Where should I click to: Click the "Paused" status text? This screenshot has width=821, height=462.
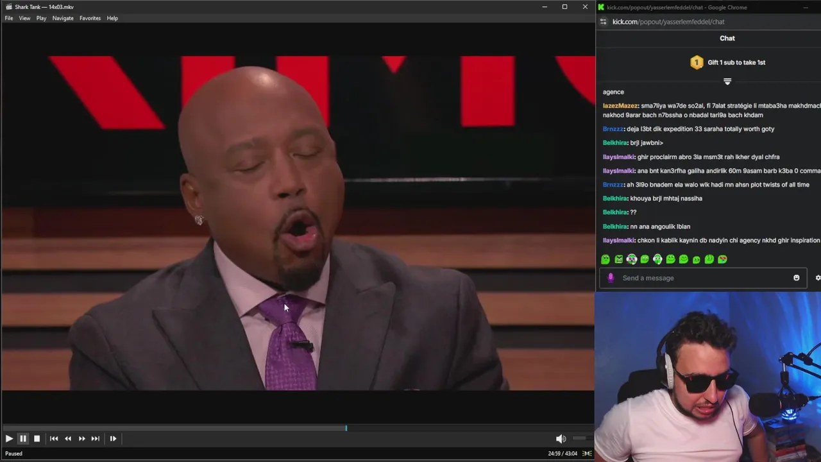[x=13, y=454]
